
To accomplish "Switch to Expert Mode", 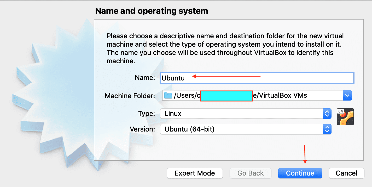I will pyautogui.click(x=195, y=173).
